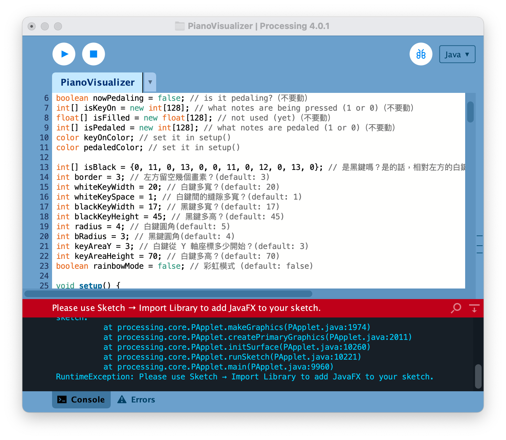Viewport: 506px width, 440px height.
Task: Switch to the Errors tab
Action: [x=136, y=399]
